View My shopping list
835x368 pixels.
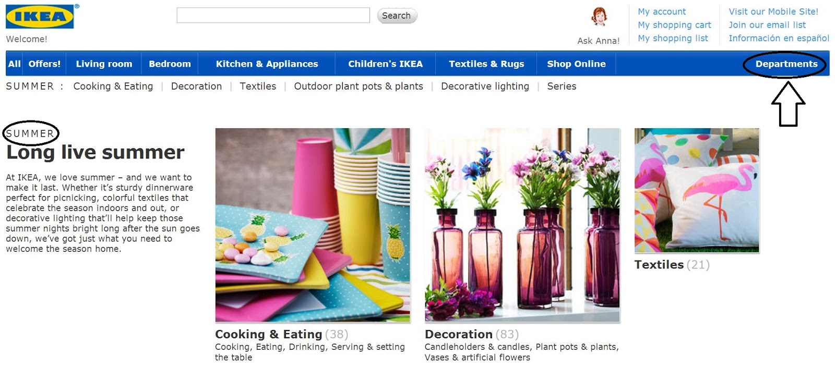coord(673,38)
